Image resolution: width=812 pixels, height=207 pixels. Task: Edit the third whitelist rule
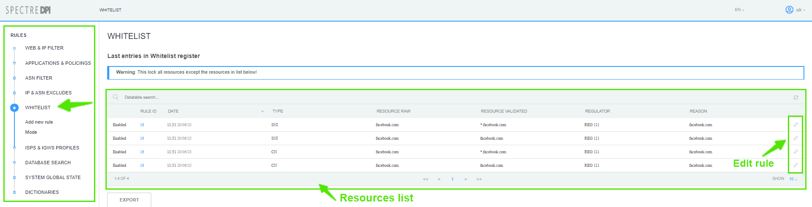(795, 152)
